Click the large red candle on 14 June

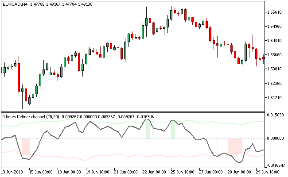pyautogui.click(x=19, y=77)
